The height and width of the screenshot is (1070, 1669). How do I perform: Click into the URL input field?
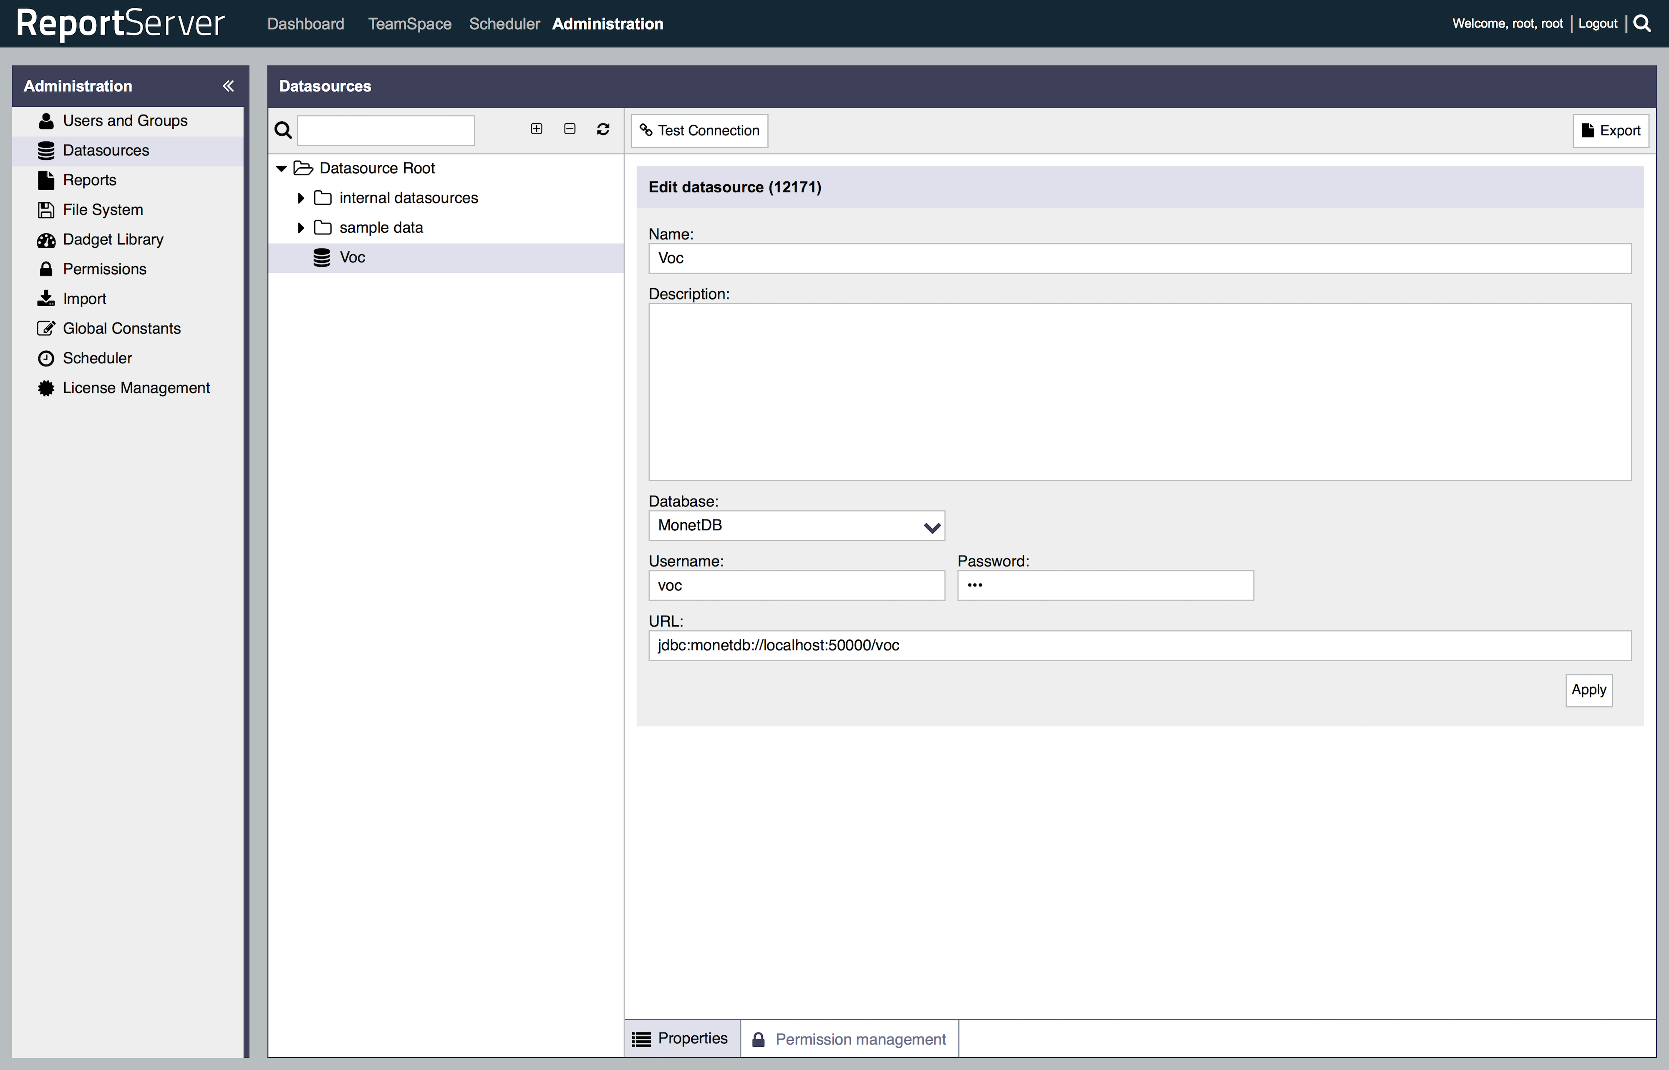pyautogui.click(x=1140, y=645)
